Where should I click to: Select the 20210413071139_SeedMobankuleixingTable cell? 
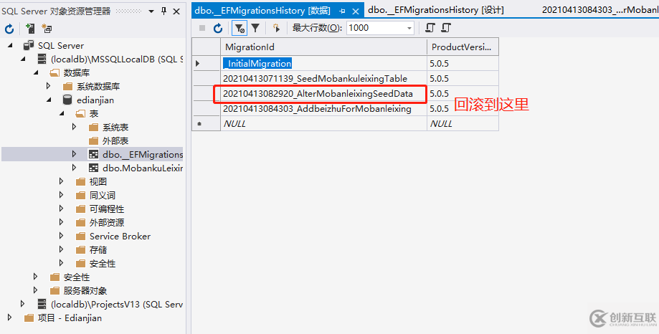(323, 79)
